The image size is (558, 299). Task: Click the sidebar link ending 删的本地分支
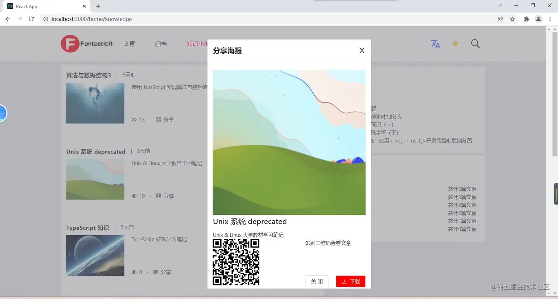387,117
